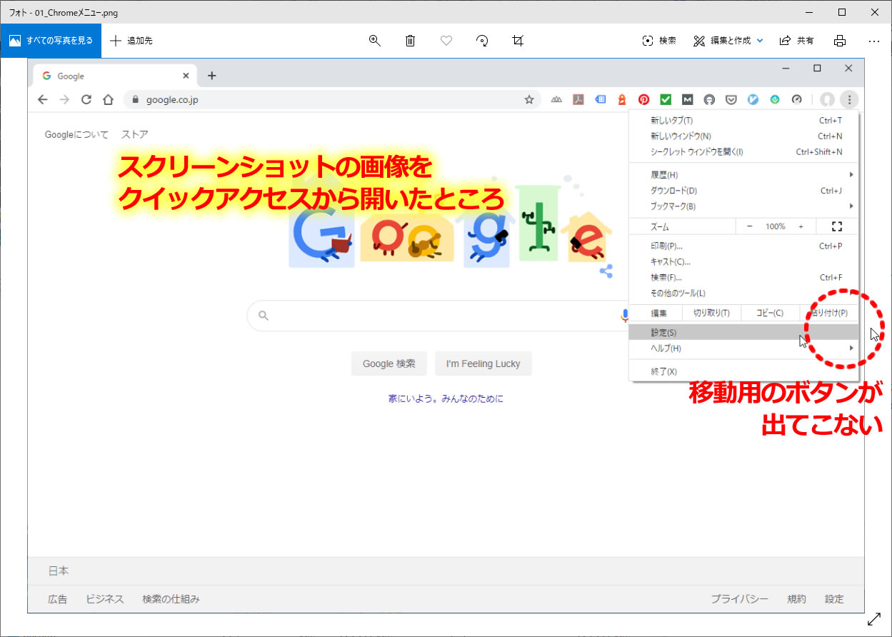Click the speedometer extension icon
This screenshot has width=892, height=637.
tap(797, 100)
